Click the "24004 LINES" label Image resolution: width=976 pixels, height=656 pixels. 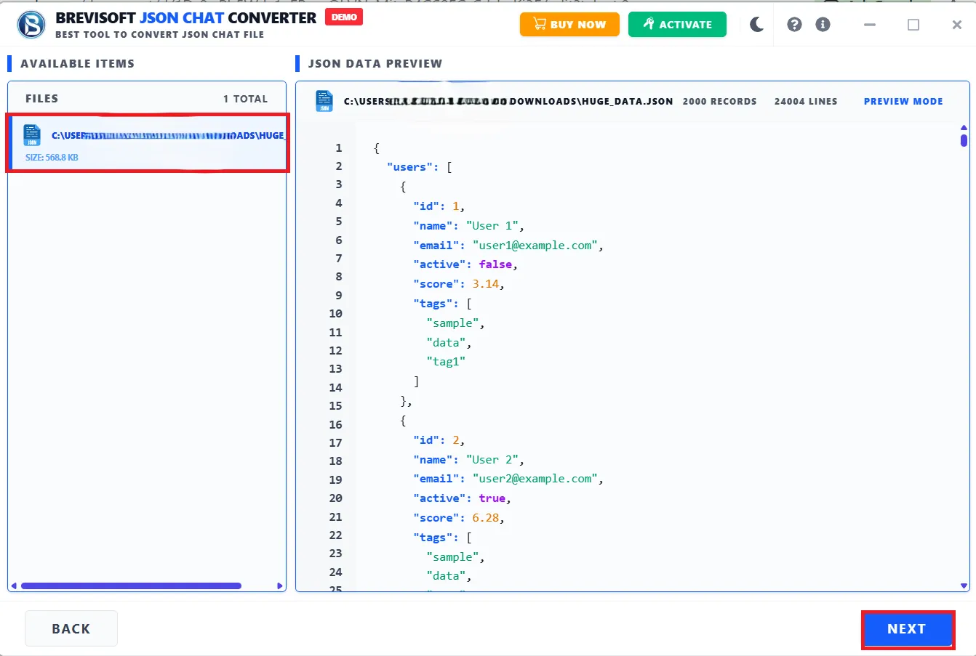click(806, 102)
